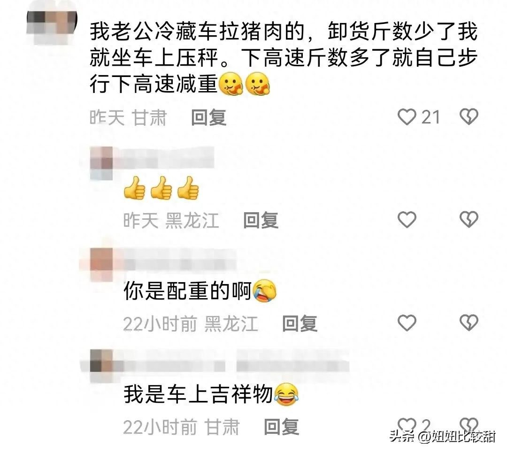Reply to the 你是配重的啊 comment
Viewport: 507px width, 454px height.
(x=300, y=323)
